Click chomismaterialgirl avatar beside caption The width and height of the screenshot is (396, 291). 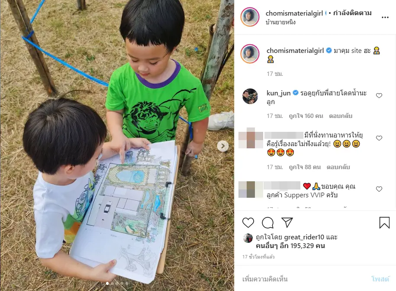point(250,54)
